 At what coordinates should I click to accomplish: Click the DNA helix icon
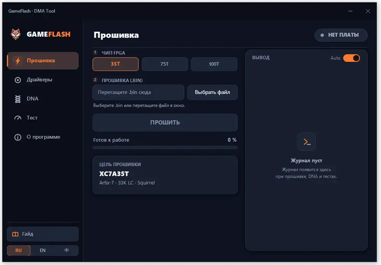pyautogui.click(x=18, y=99)
